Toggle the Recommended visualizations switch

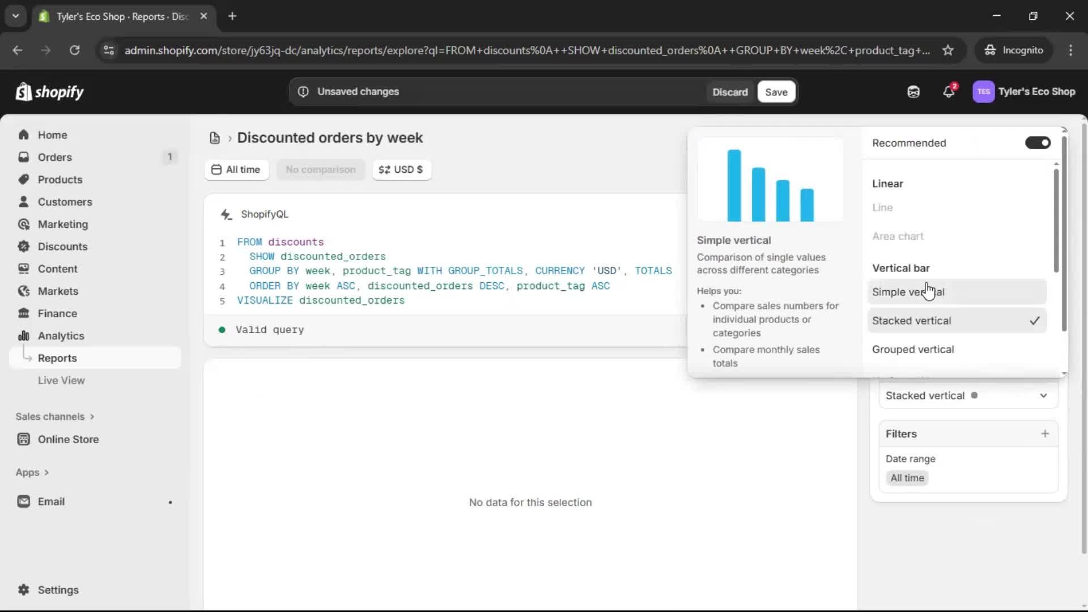(x=1038, y=143)
